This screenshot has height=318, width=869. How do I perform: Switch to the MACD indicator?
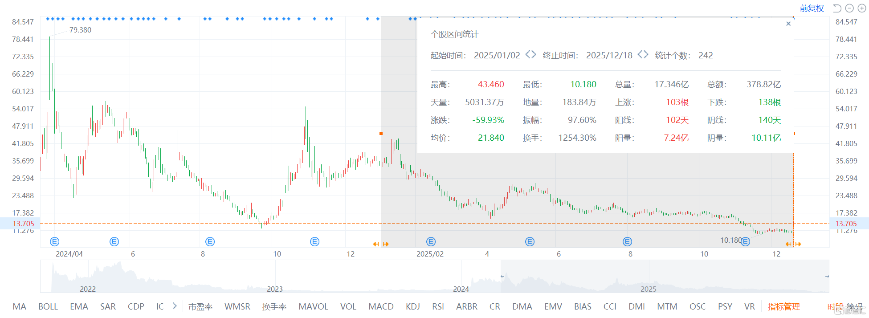[381, 306]
